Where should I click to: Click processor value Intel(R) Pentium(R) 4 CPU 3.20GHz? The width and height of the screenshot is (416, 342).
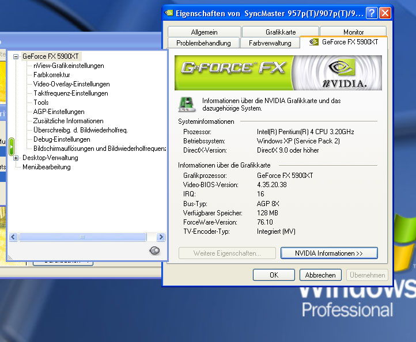[305, 132]
